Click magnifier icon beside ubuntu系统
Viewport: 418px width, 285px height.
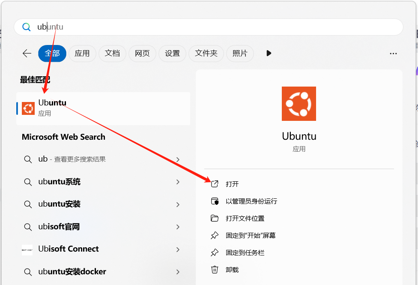click(x=28, y=182)
